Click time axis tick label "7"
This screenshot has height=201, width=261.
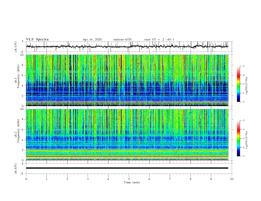170,179
